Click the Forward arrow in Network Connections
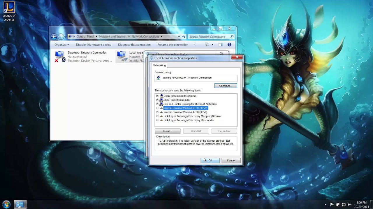This screenshot has height=209, width=373. pyautogui.click(x=61, y=37)
